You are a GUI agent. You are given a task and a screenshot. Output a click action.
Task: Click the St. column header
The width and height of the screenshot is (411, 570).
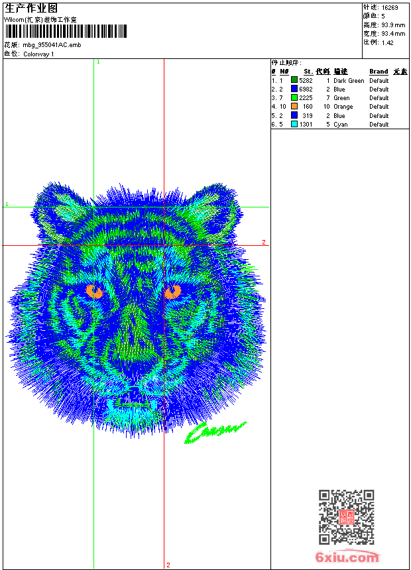[308, 72]
